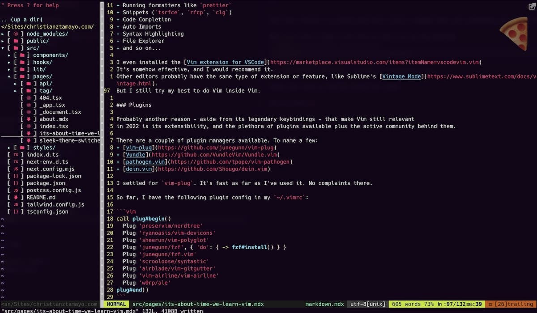Click the 'vim-plug' markdown link
The image size is (537, 313).
click(x=139, y=148)
